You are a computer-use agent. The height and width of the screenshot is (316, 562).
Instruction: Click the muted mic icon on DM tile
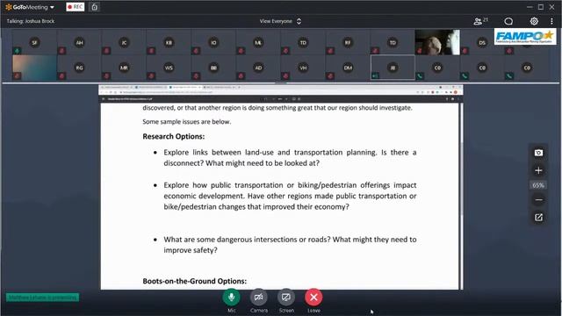(330, 76)
